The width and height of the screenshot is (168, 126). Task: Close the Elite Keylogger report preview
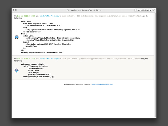click(13, 10)
